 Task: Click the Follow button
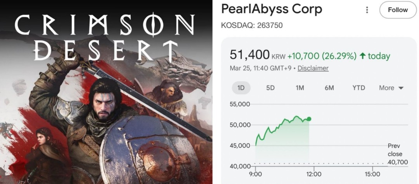[x=398, y=10]
